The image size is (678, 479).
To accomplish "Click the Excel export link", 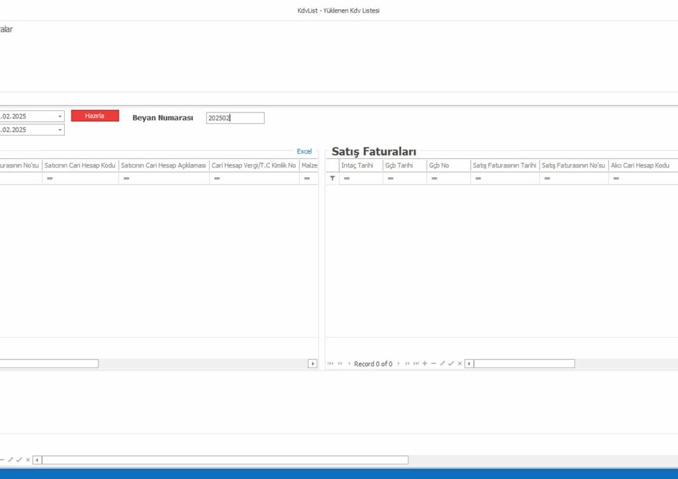I will pyautogui.click(x=304, y=152).
